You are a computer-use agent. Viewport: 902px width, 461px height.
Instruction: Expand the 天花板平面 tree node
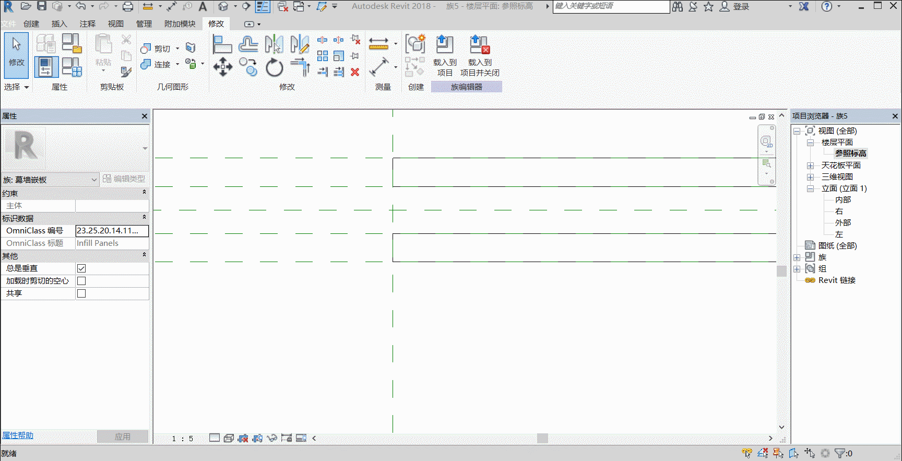point(810,166)
